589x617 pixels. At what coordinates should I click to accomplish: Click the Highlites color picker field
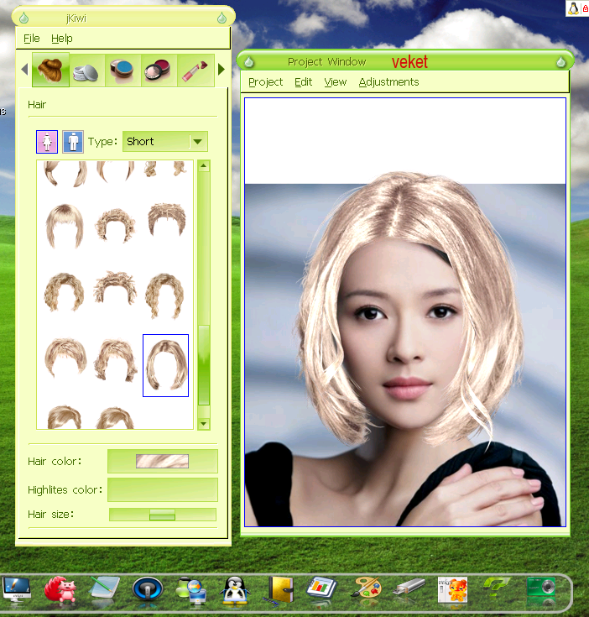(163, 490)
